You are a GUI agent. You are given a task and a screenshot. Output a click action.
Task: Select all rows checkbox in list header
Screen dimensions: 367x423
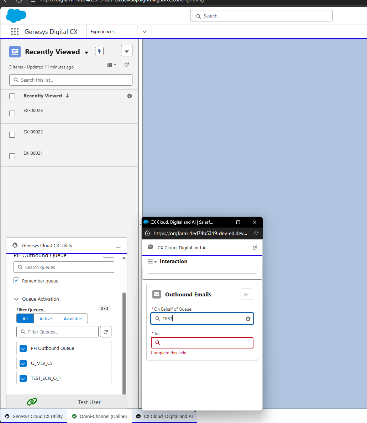click(12, 96)
